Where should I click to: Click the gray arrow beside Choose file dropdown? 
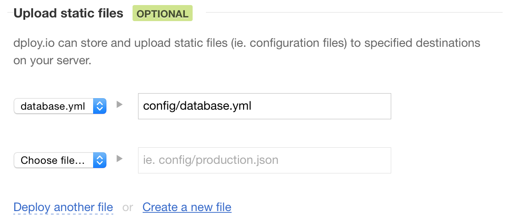[x=120, y=159]
